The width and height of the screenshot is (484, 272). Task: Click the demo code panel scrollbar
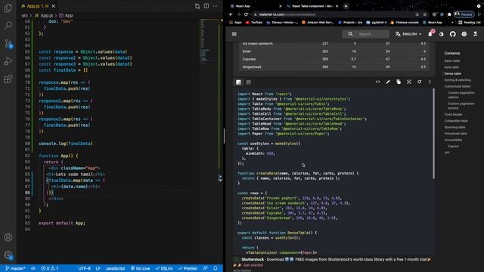point(433,133)
